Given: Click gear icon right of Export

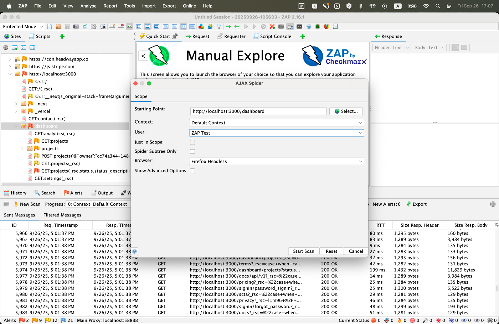Looking at the screenshot, I should pos(493,204).
